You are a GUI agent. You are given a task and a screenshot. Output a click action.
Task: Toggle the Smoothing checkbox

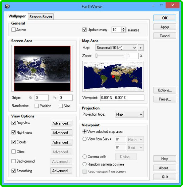[13, 171]
